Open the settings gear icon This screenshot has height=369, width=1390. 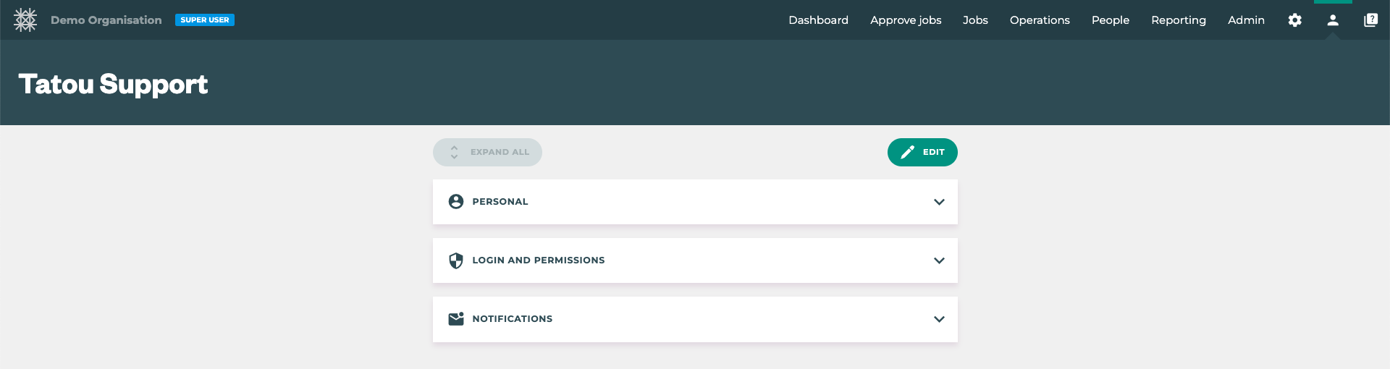click(1294, 20)
